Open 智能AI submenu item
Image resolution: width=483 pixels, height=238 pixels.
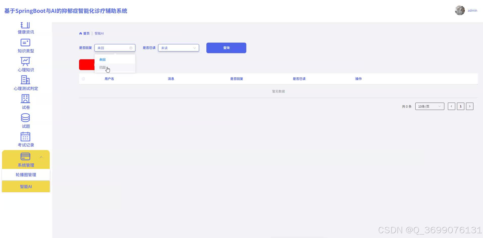[x=26, y=187]
